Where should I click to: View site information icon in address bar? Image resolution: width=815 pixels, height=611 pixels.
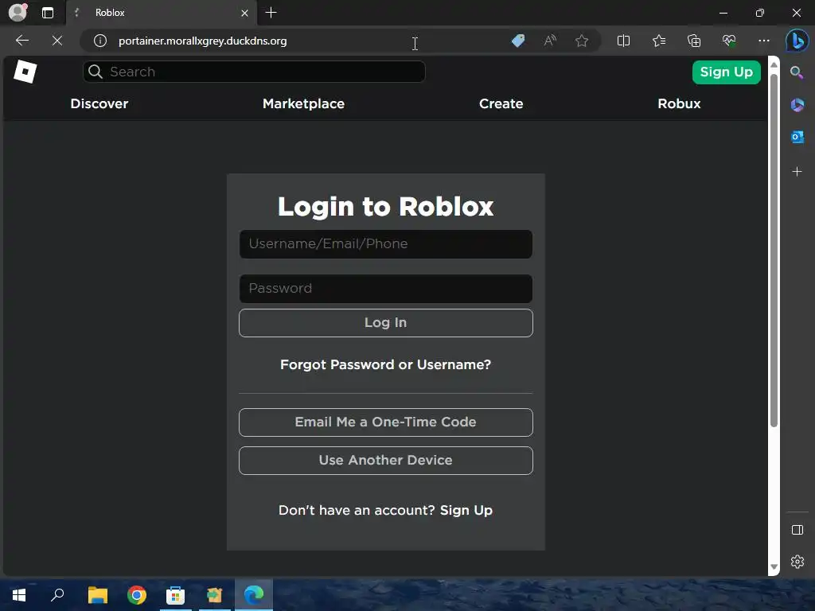point(100,41)
